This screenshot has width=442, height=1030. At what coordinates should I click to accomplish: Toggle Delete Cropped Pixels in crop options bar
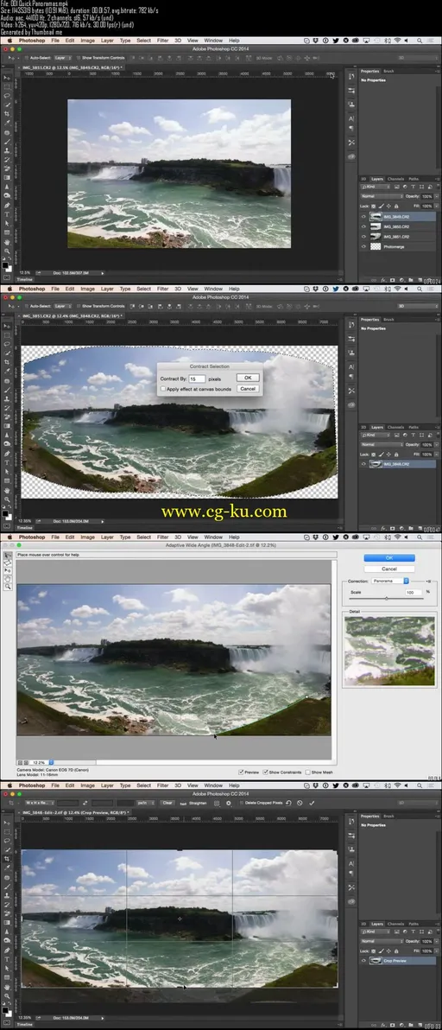(x=241, y=803)
